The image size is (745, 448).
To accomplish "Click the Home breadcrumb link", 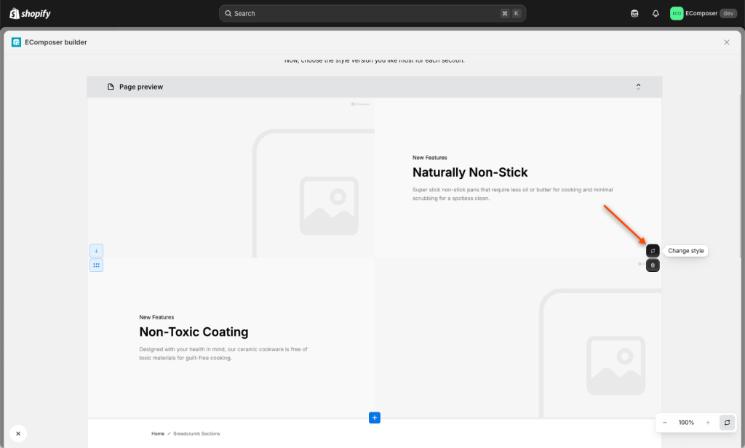I will [x=158, y=433].
